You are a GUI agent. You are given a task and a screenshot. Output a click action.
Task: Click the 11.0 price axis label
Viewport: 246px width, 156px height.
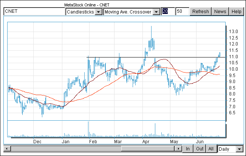click(x=233, y=57)
